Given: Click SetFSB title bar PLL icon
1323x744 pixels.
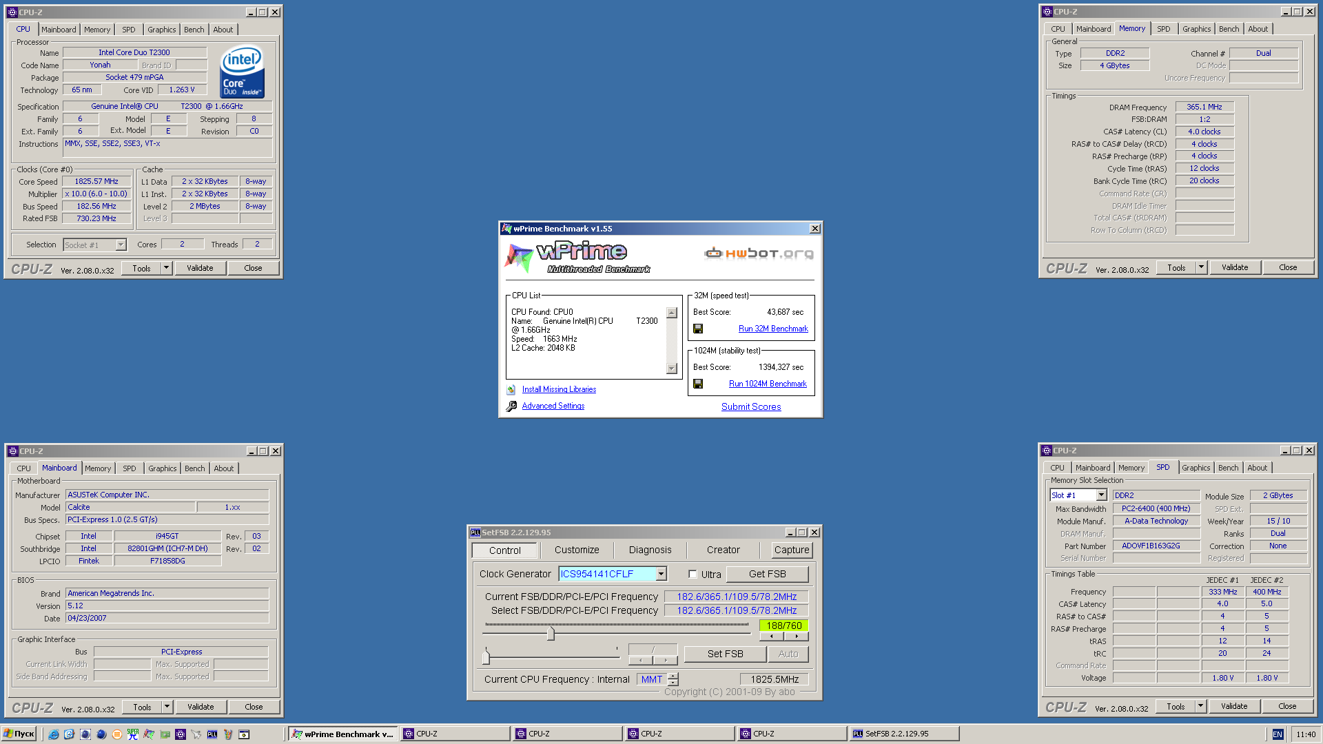Looking at the screenshot, I should click(x=475, y=533).
